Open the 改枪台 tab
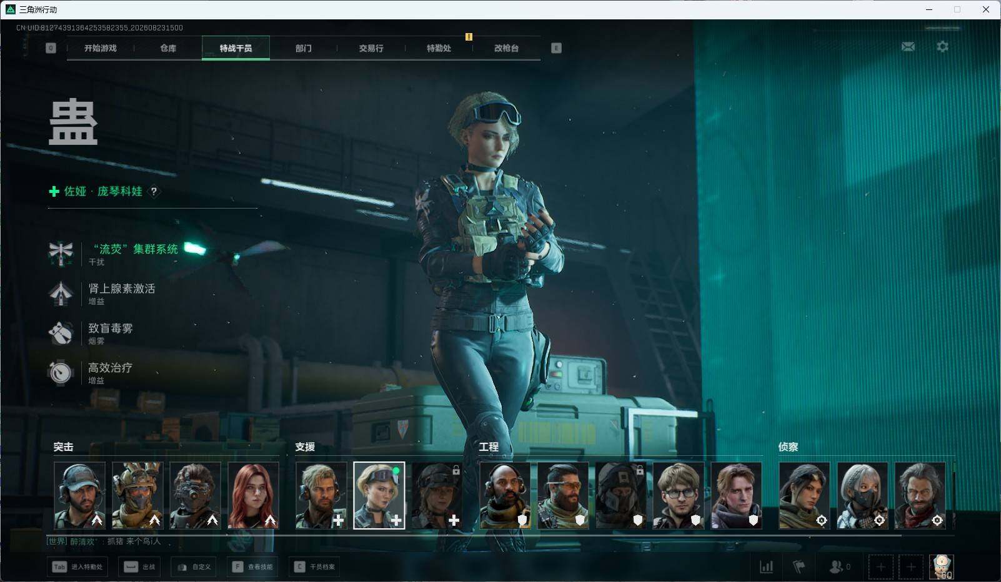 coord(506,48)
